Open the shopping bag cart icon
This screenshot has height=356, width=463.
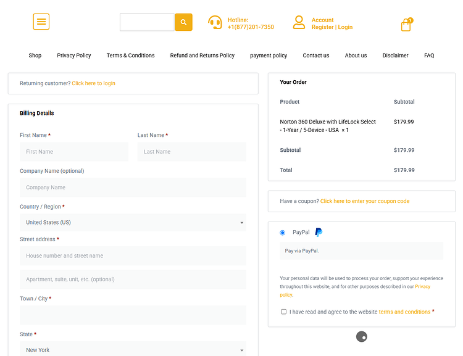[407, 24]
